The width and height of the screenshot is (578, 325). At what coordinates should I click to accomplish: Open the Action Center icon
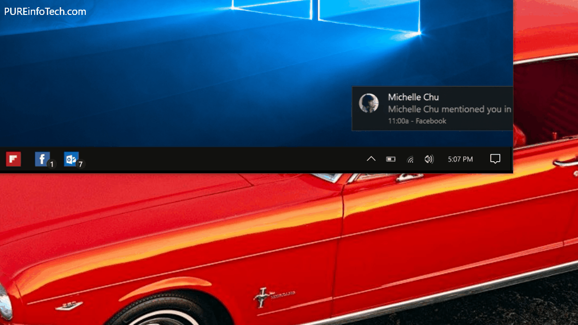tap(495, 158)
